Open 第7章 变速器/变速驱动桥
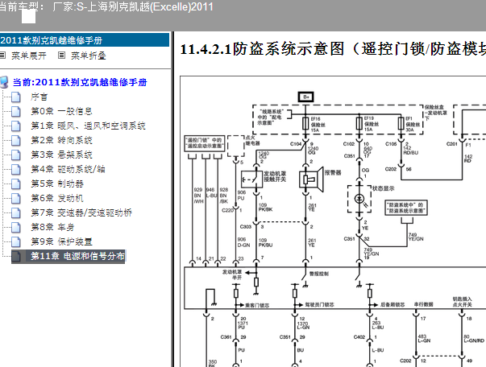The image size is (486, 367). pyautogui.click(x=81, y=213)
